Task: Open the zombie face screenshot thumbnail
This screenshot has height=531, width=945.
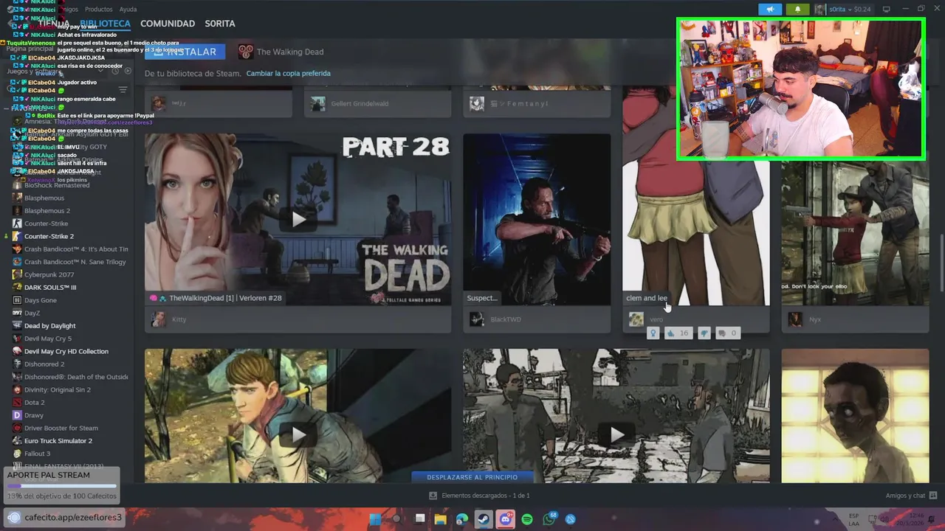Action: (x=855, y=416)
